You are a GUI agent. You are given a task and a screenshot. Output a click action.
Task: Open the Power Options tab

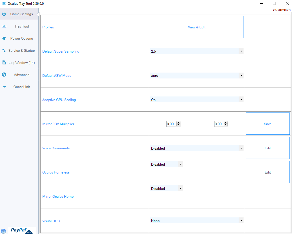click(x=19, y=38)
